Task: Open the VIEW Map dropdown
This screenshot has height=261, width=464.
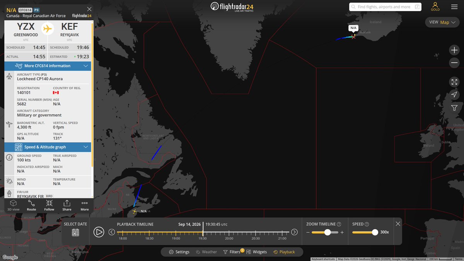Action: click(x=443, y=22)
